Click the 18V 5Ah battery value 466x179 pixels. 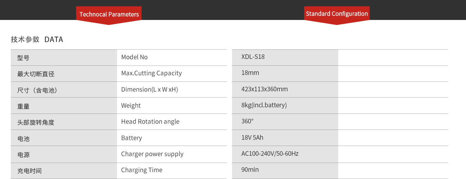tap(252, 138)
